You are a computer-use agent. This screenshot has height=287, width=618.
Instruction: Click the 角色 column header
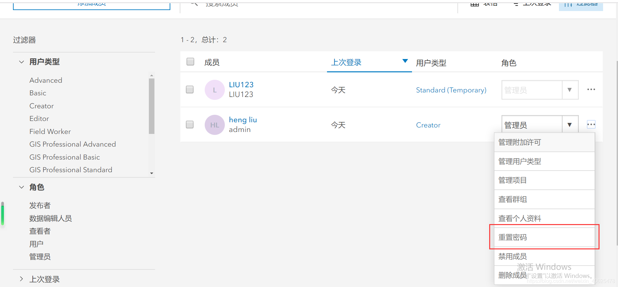[509, 63]
